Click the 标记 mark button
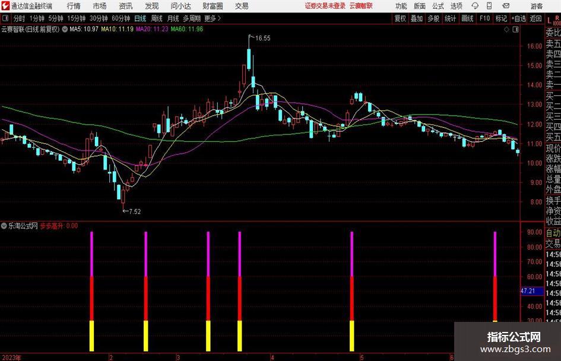The image size is (561, 361). click(501, 18)
